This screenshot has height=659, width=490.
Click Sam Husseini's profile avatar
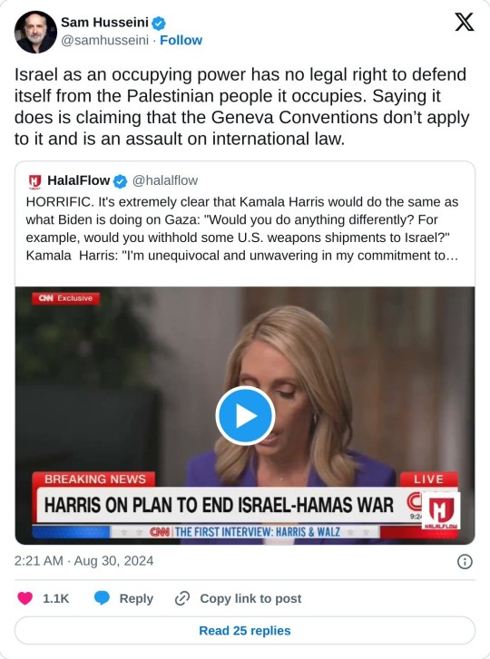tap(35, 32)
